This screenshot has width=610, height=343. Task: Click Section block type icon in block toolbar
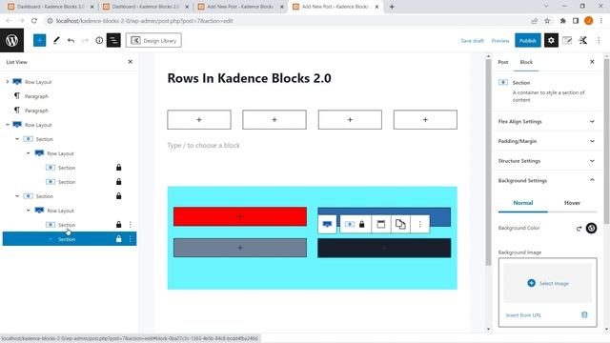(x=350, y=225)
